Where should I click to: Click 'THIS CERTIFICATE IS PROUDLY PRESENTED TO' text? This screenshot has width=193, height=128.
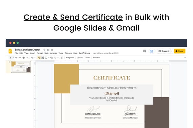point(112,88)
